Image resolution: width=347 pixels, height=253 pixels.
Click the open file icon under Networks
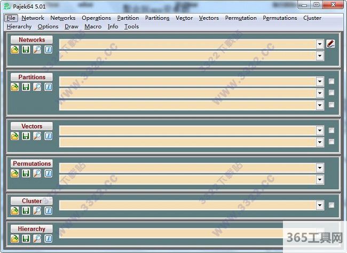pyautogui.click(x=15, y=49)
